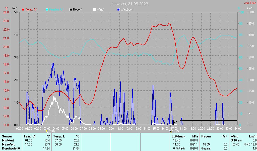Select the Temp. I. column header
257x151 pixels.
[x=59, y=136]
